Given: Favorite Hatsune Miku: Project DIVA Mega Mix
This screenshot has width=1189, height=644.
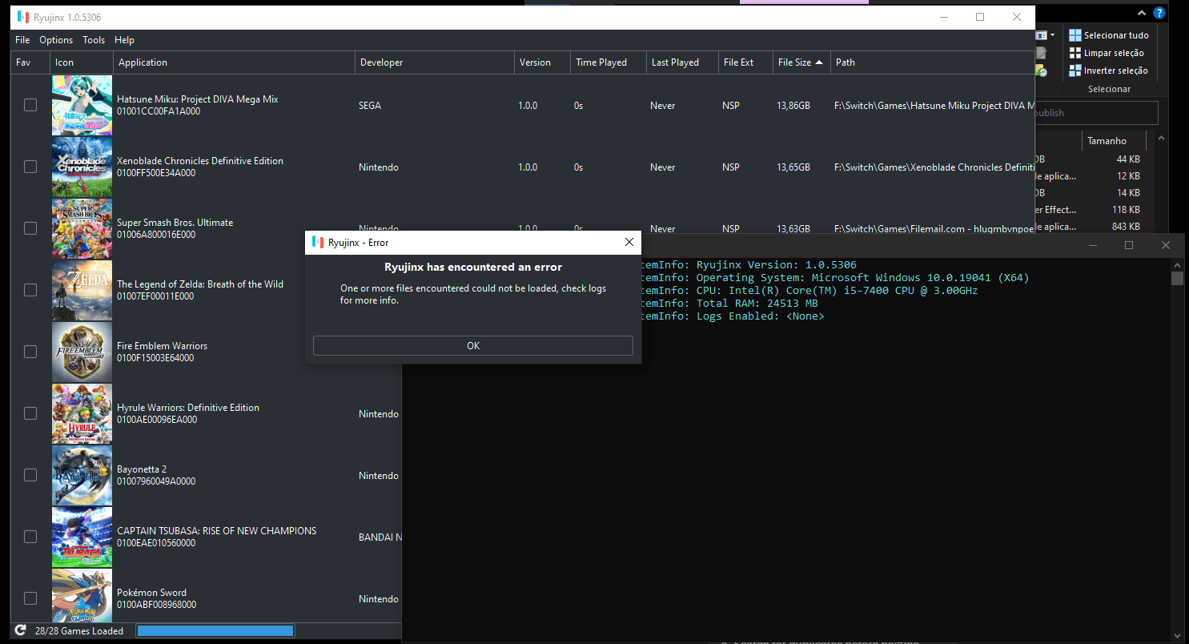Looking at the screenshot, I should tap(30, 105).
